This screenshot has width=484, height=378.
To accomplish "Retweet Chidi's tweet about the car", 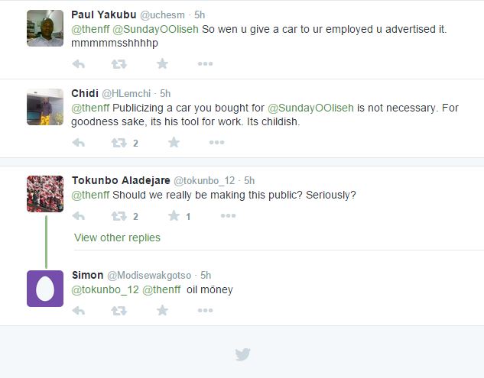I will (x=119, y=143).
